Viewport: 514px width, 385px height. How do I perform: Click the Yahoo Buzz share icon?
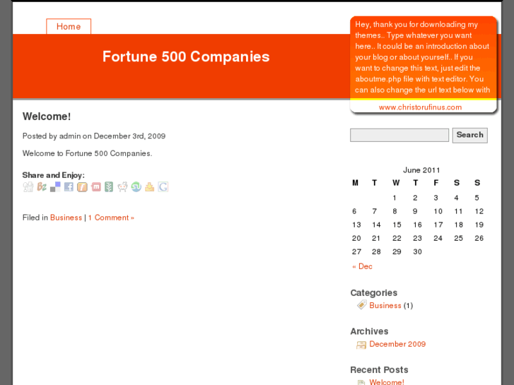(x=42, y=187)
